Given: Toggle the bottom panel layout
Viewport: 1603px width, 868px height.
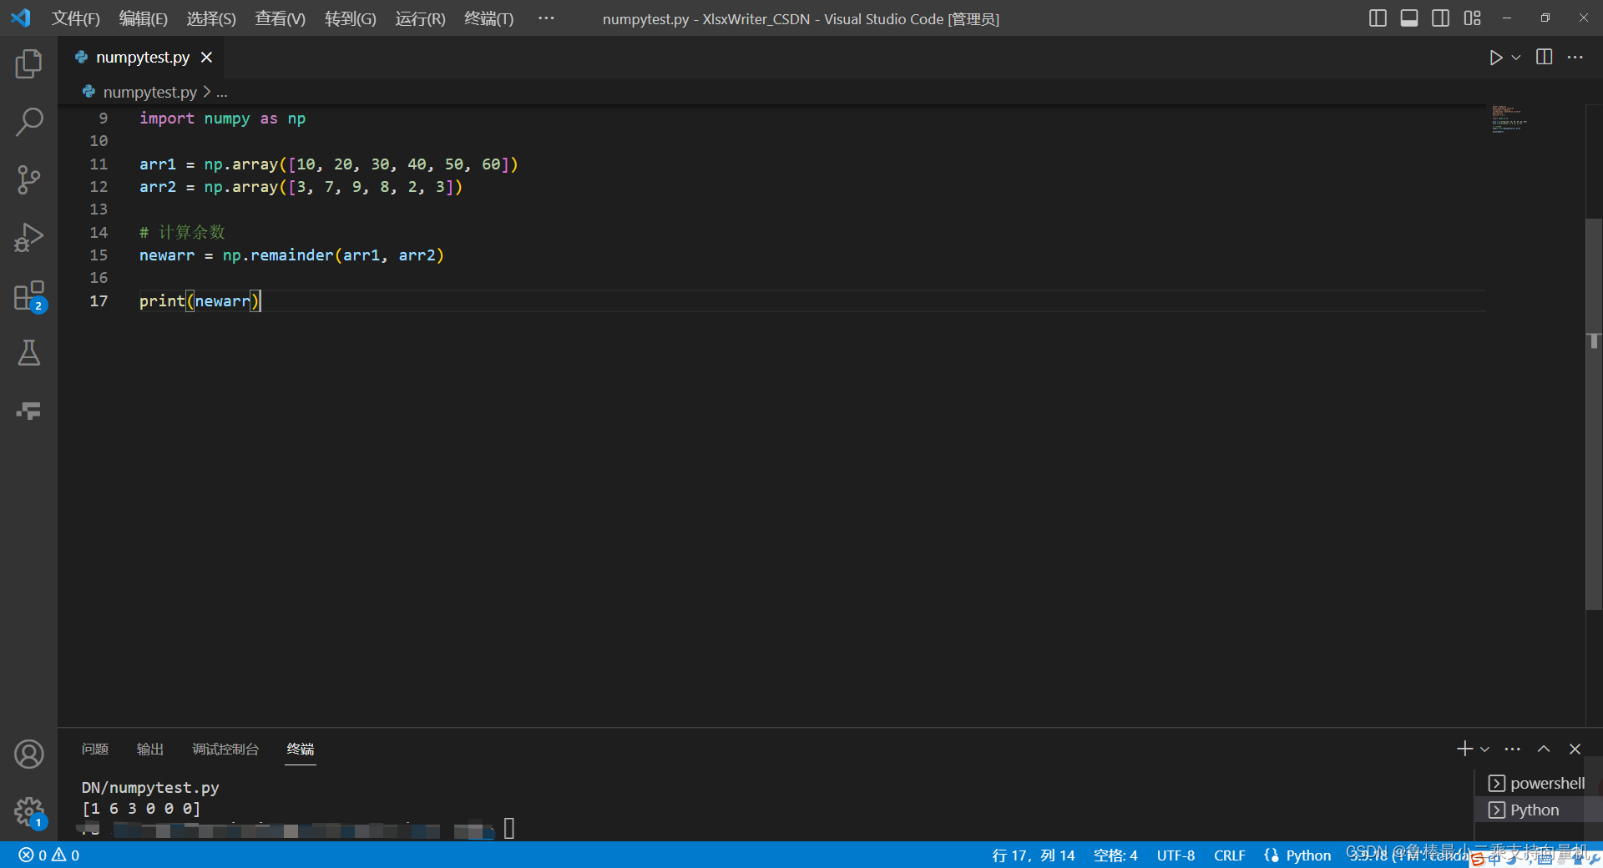Looking at the screenshot, I should [x=1409, y=18].
